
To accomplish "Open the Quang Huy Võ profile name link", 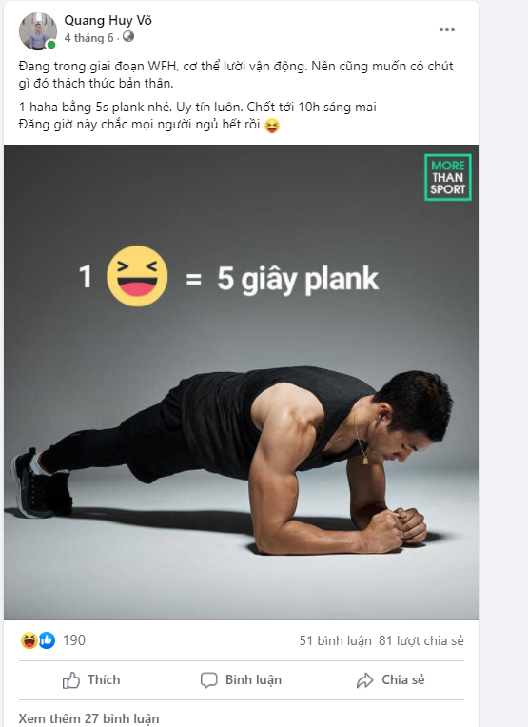I will (x=108, y=20).
